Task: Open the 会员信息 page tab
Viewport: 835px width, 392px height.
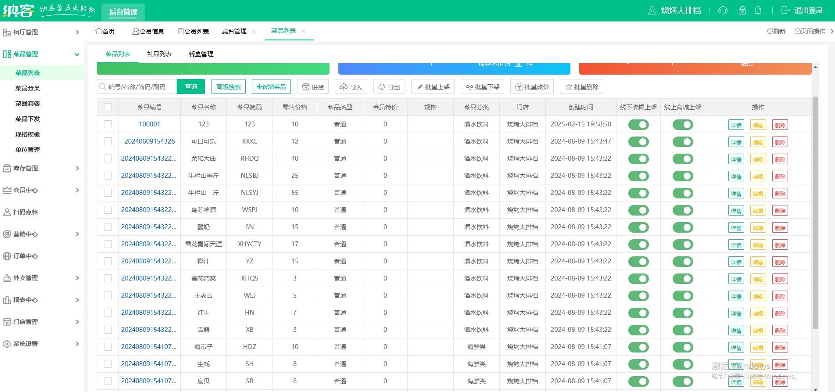Action: point(148,31)
